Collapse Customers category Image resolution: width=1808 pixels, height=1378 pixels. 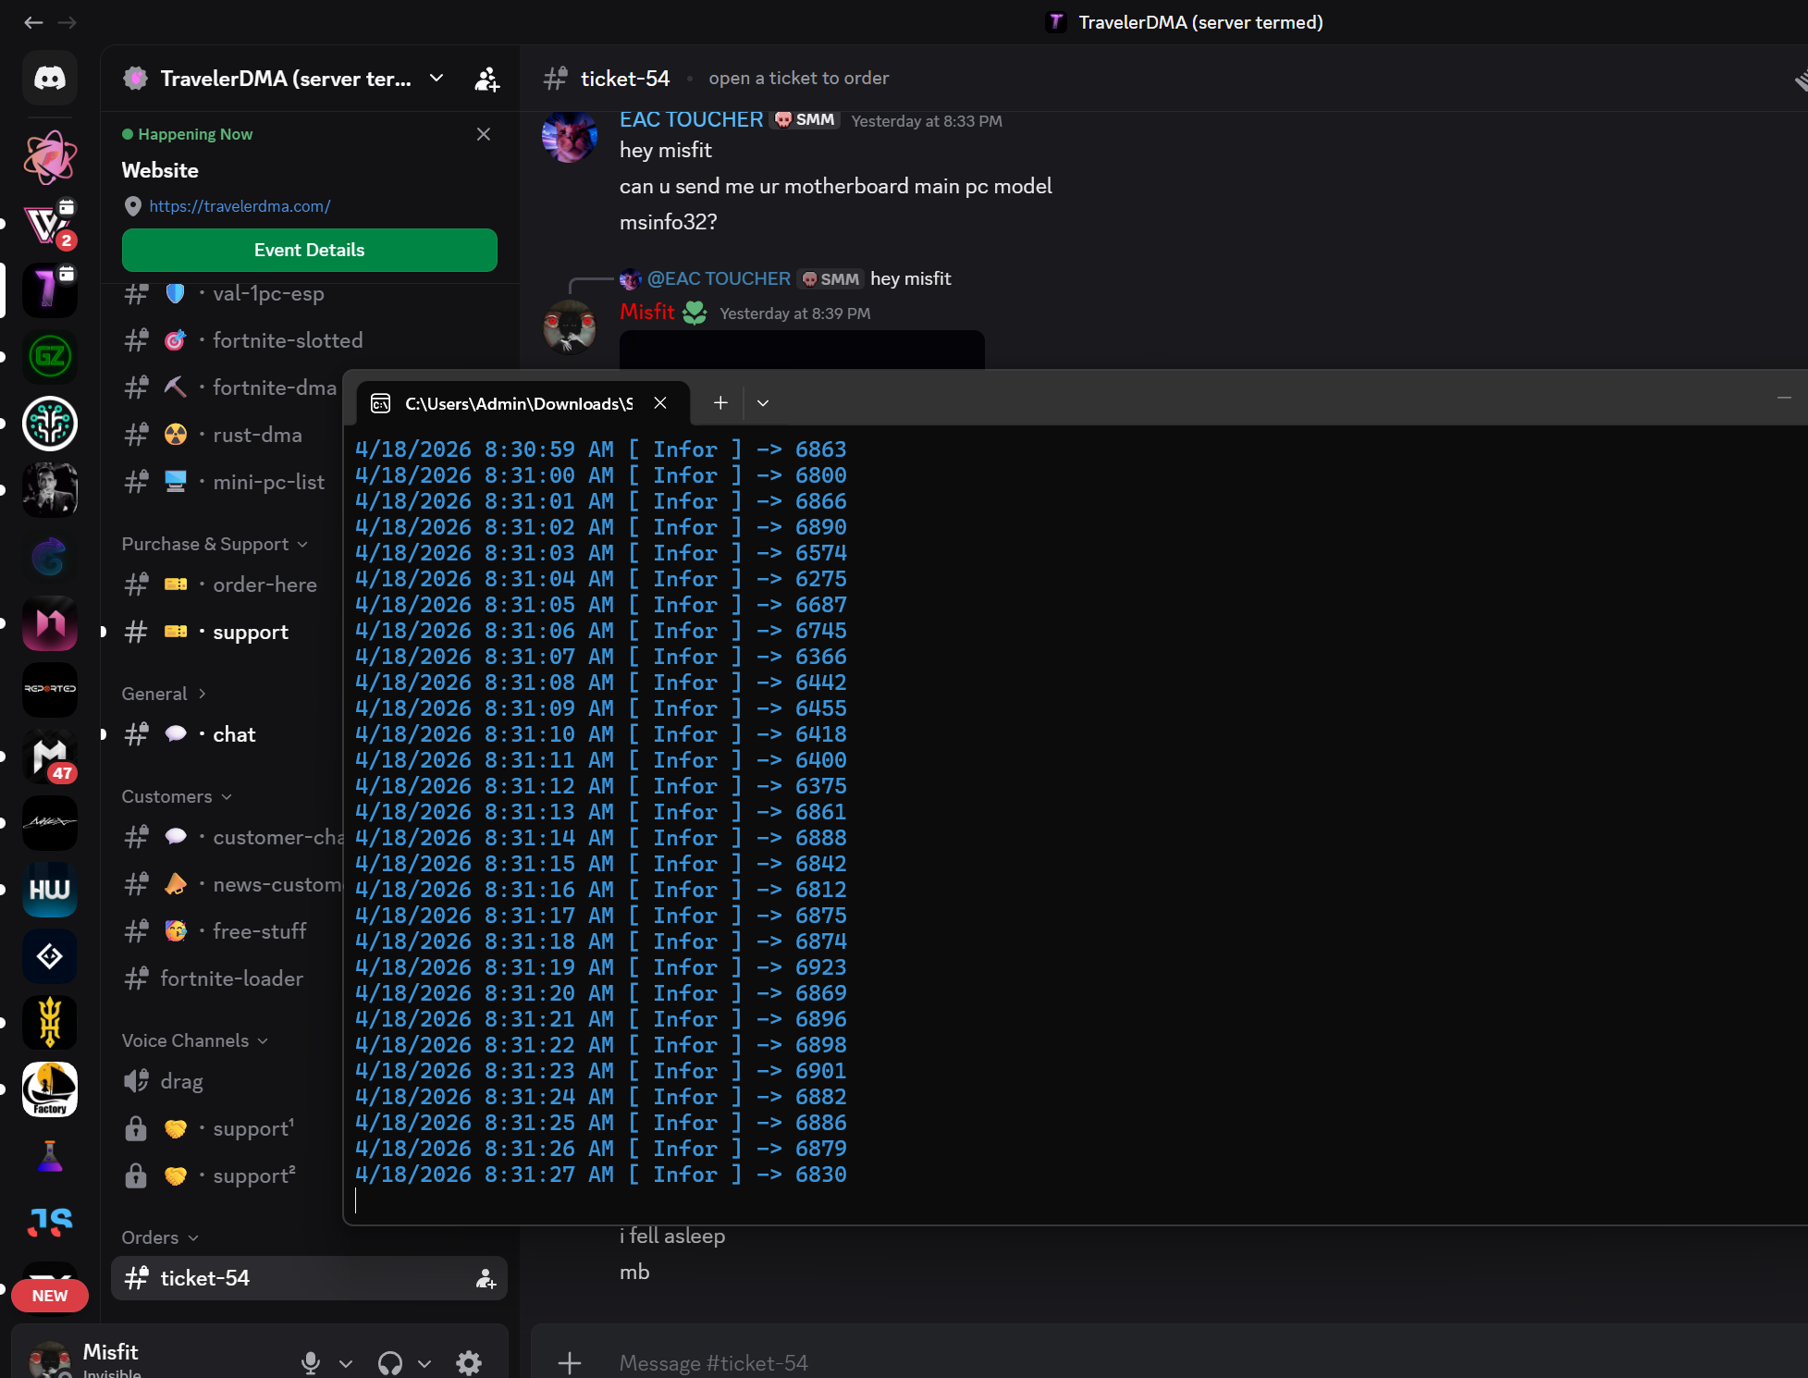(x=177, y=796)
